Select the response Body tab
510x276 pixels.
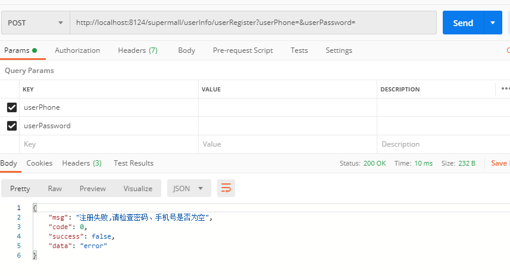9,163
